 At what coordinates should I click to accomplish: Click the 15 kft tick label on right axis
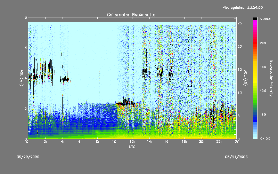(239, 70)
